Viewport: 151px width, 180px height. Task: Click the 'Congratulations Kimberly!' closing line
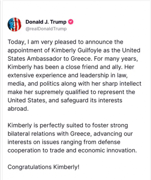tap(43, 167)
